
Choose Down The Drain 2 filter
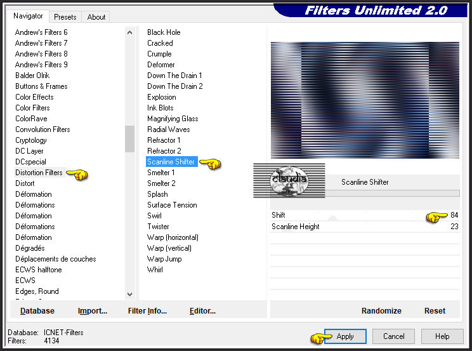coord(175,86)
